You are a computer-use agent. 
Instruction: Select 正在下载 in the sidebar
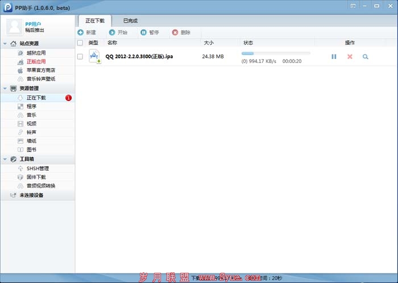tap(38, 98)
